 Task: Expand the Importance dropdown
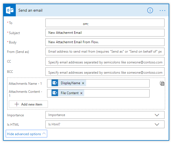pyautogui.click(x=157, y=115)
